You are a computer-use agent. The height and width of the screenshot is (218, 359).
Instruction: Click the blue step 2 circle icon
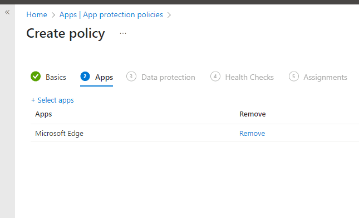[x=85, y=77]
